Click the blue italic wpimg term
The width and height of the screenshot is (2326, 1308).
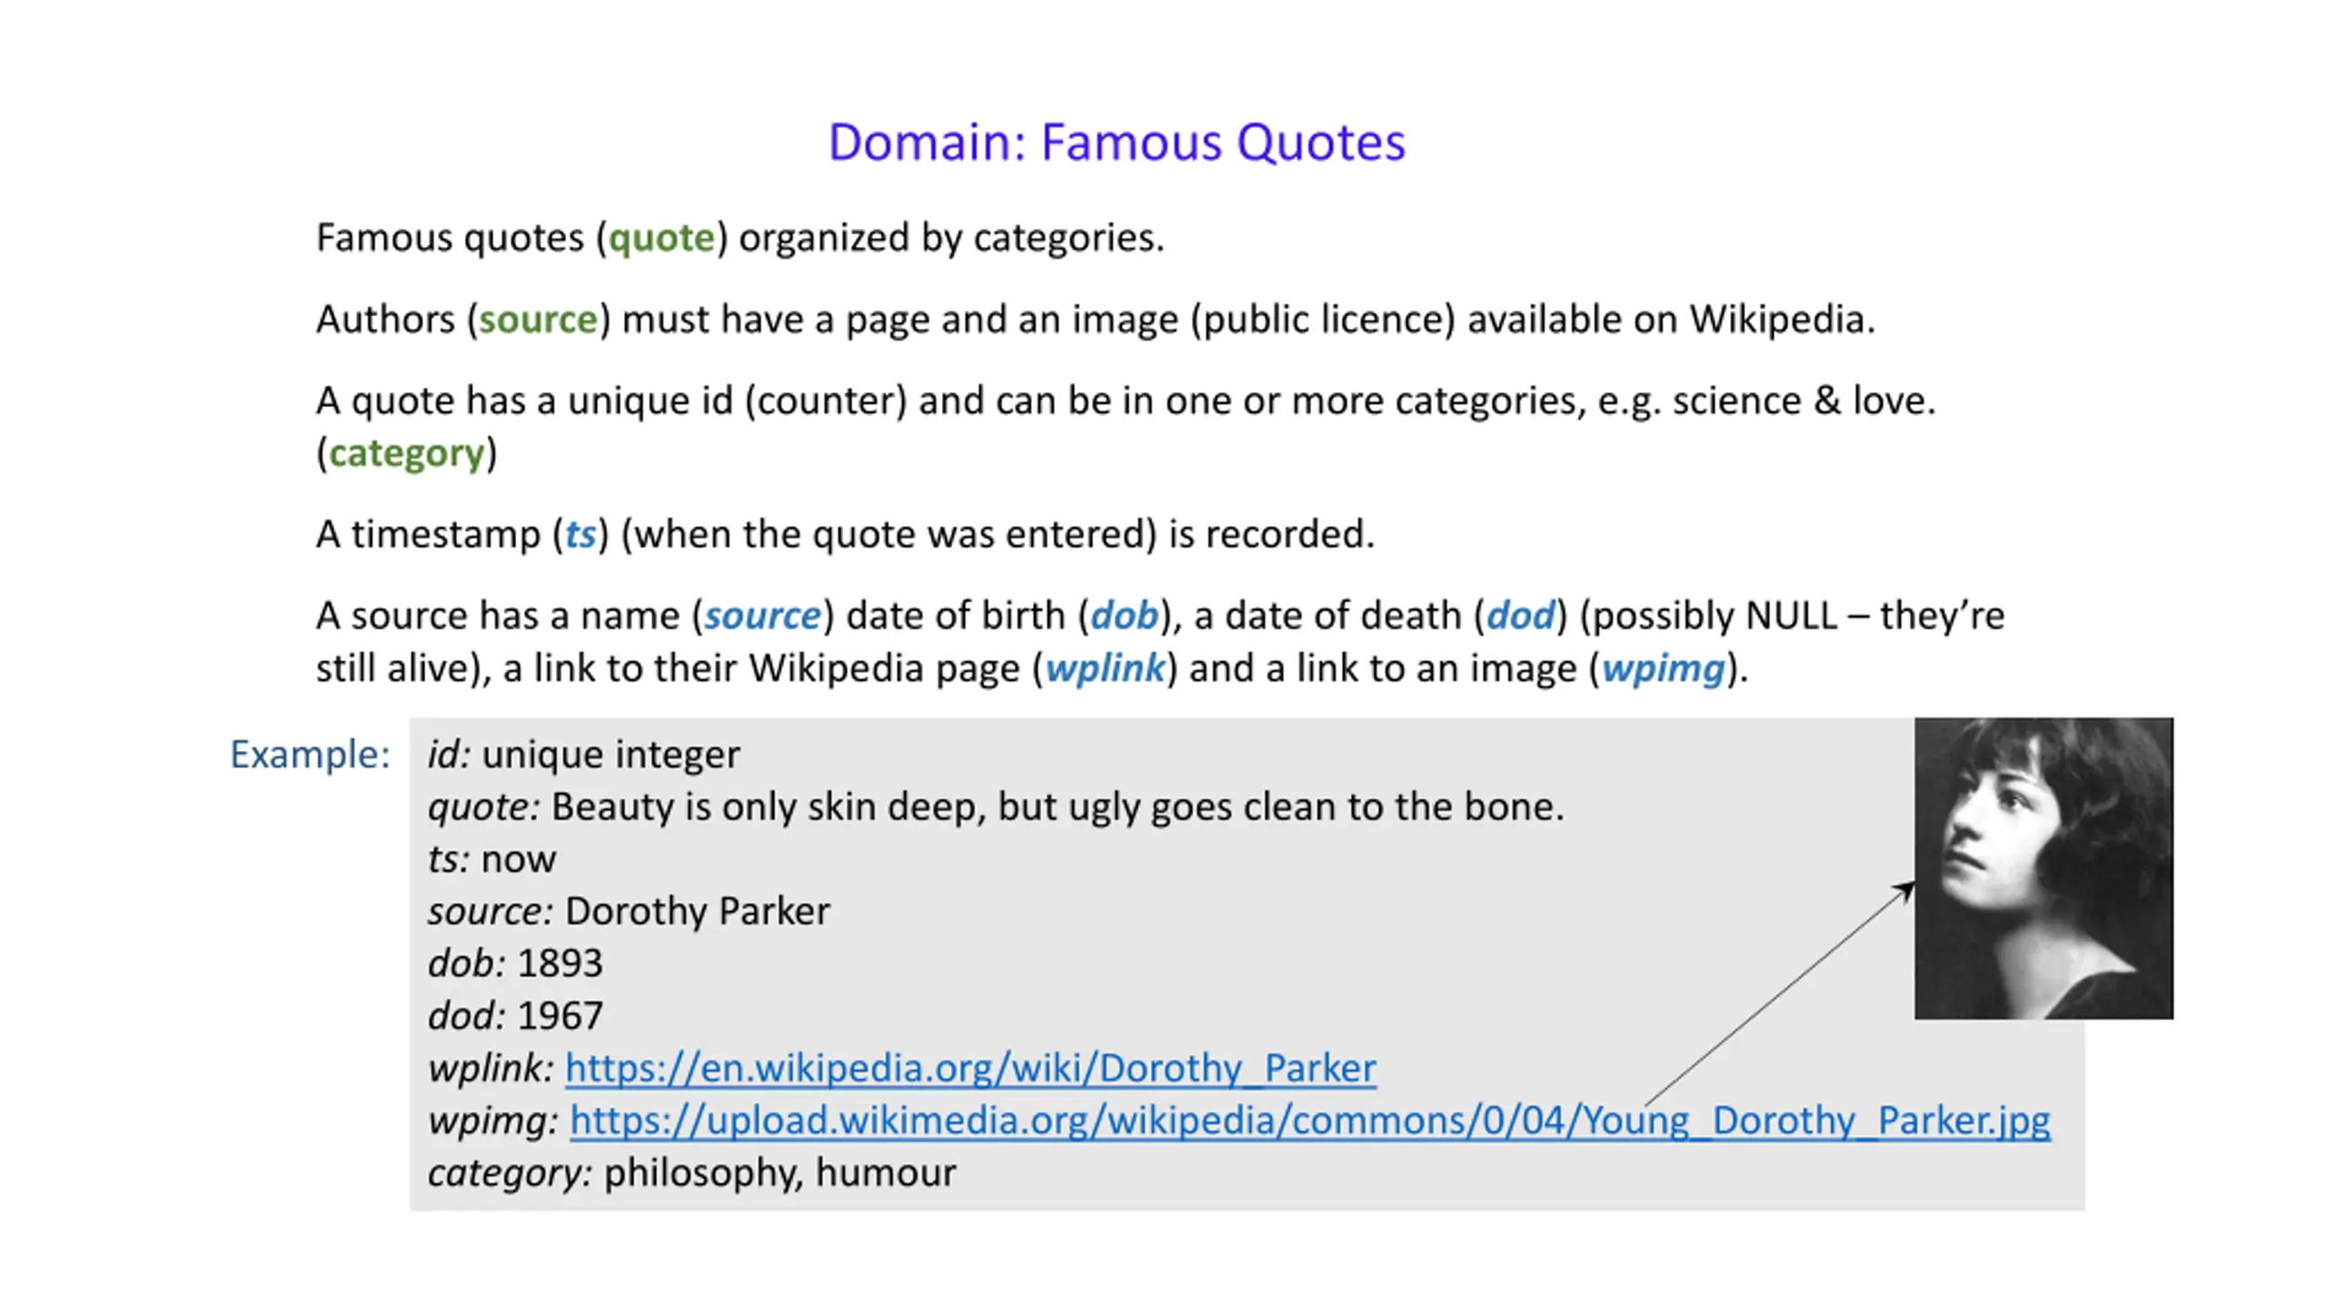1662,669
